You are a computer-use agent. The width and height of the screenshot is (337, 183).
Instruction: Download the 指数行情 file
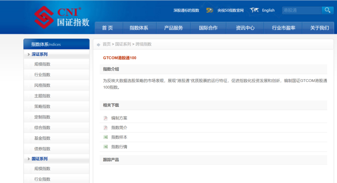click(119, 147)
